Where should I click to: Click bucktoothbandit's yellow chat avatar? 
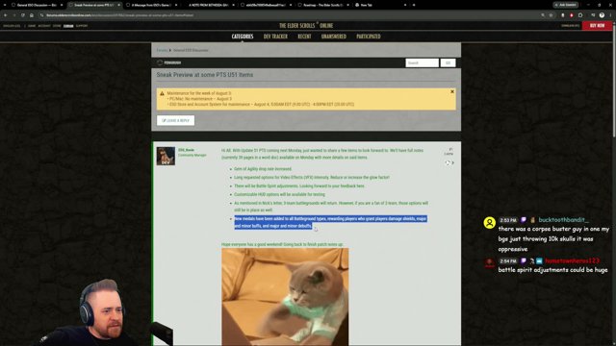tap(490, 223)
